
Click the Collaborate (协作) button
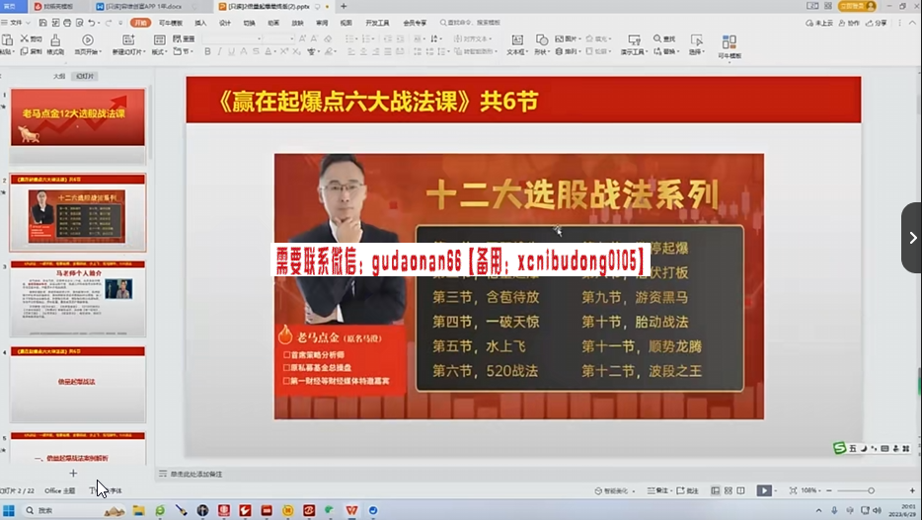coord(849,23)
